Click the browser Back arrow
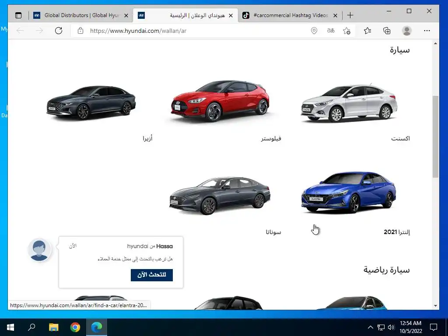Viewport: 448px width, 336px height. [20, 31]
